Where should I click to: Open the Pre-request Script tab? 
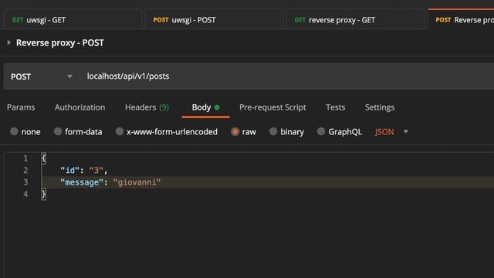tap(272, 107)
